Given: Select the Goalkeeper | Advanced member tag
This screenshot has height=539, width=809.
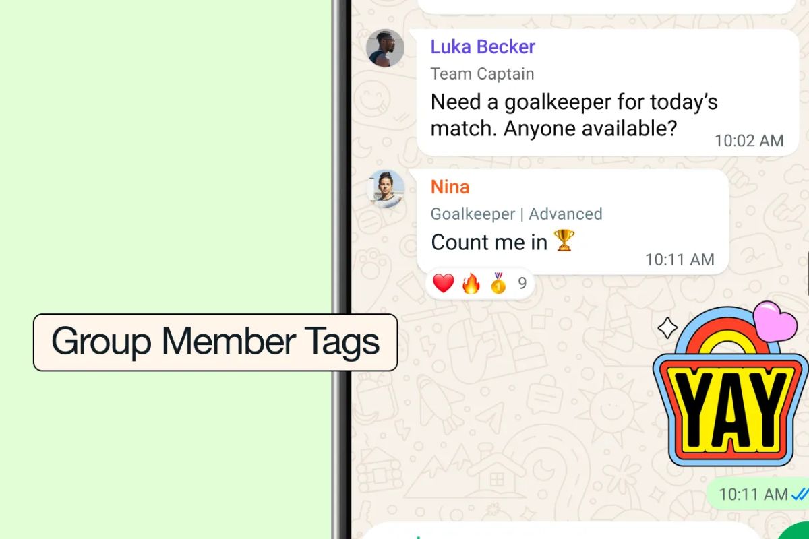Looking at the screenshot, I should pos(516,214).
